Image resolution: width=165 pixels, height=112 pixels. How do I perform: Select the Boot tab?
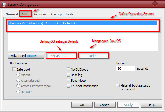(25, 14)
